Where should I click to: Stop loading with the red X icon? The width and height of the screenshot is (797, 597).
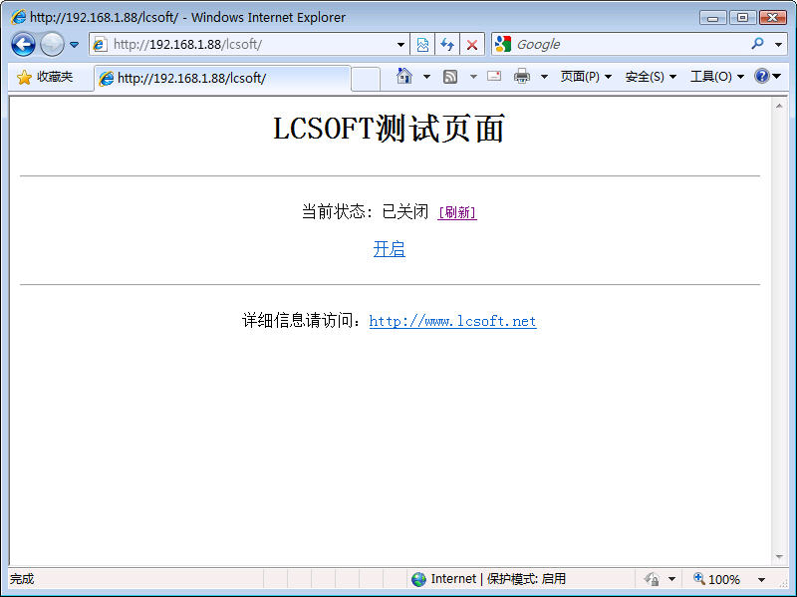pos(472,45)
